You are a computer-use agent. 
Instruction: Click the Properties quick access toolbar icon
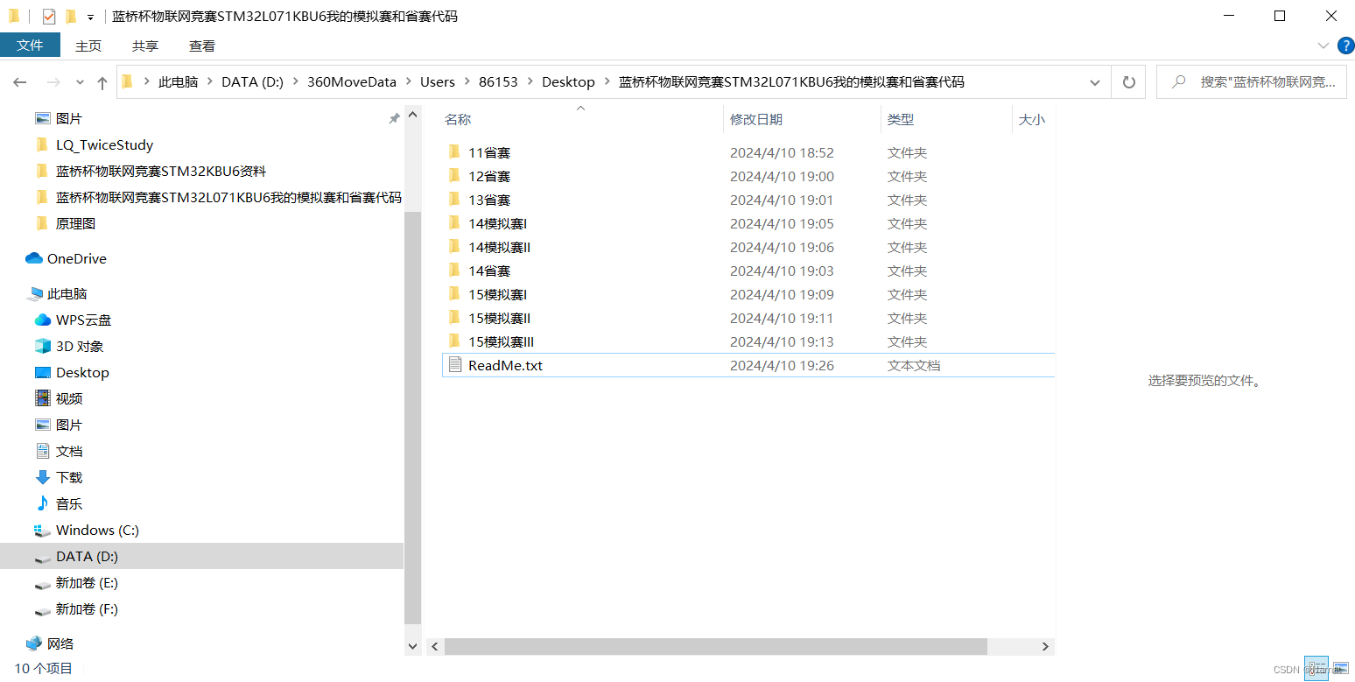click(x=49, y=16)
